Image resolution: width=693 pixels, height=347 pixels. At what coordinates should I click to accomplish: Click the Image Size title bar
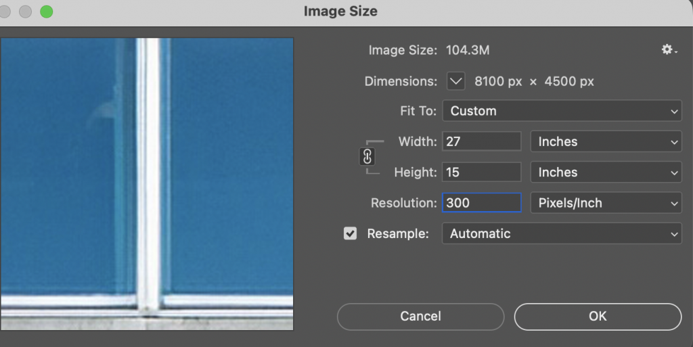pyautogui.click(x=340, y=11)
